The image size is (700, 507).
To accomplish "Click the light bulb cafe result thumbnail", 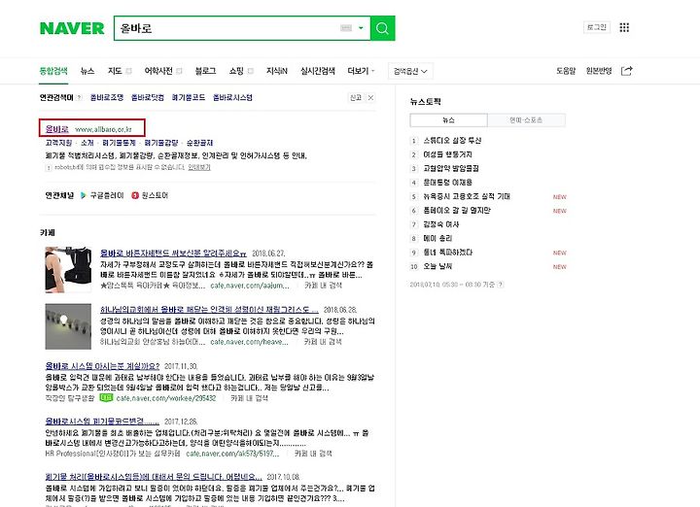I will 68,326.
